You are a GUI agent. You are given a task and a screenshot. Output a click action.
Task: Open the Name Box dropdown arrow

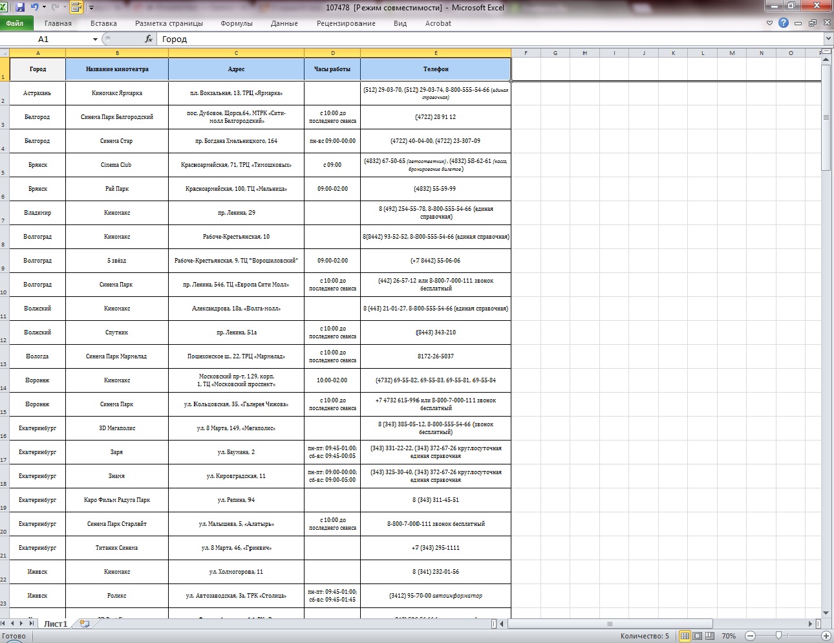95,39
